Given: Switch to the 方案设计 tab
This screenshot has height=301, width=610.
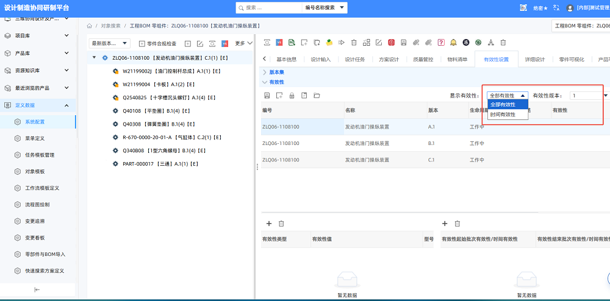Looking at the screenshot, I should [x=389, y=60].
